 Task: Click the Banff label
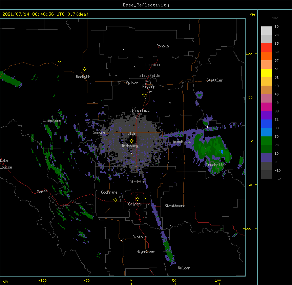[x=42, y=192]
